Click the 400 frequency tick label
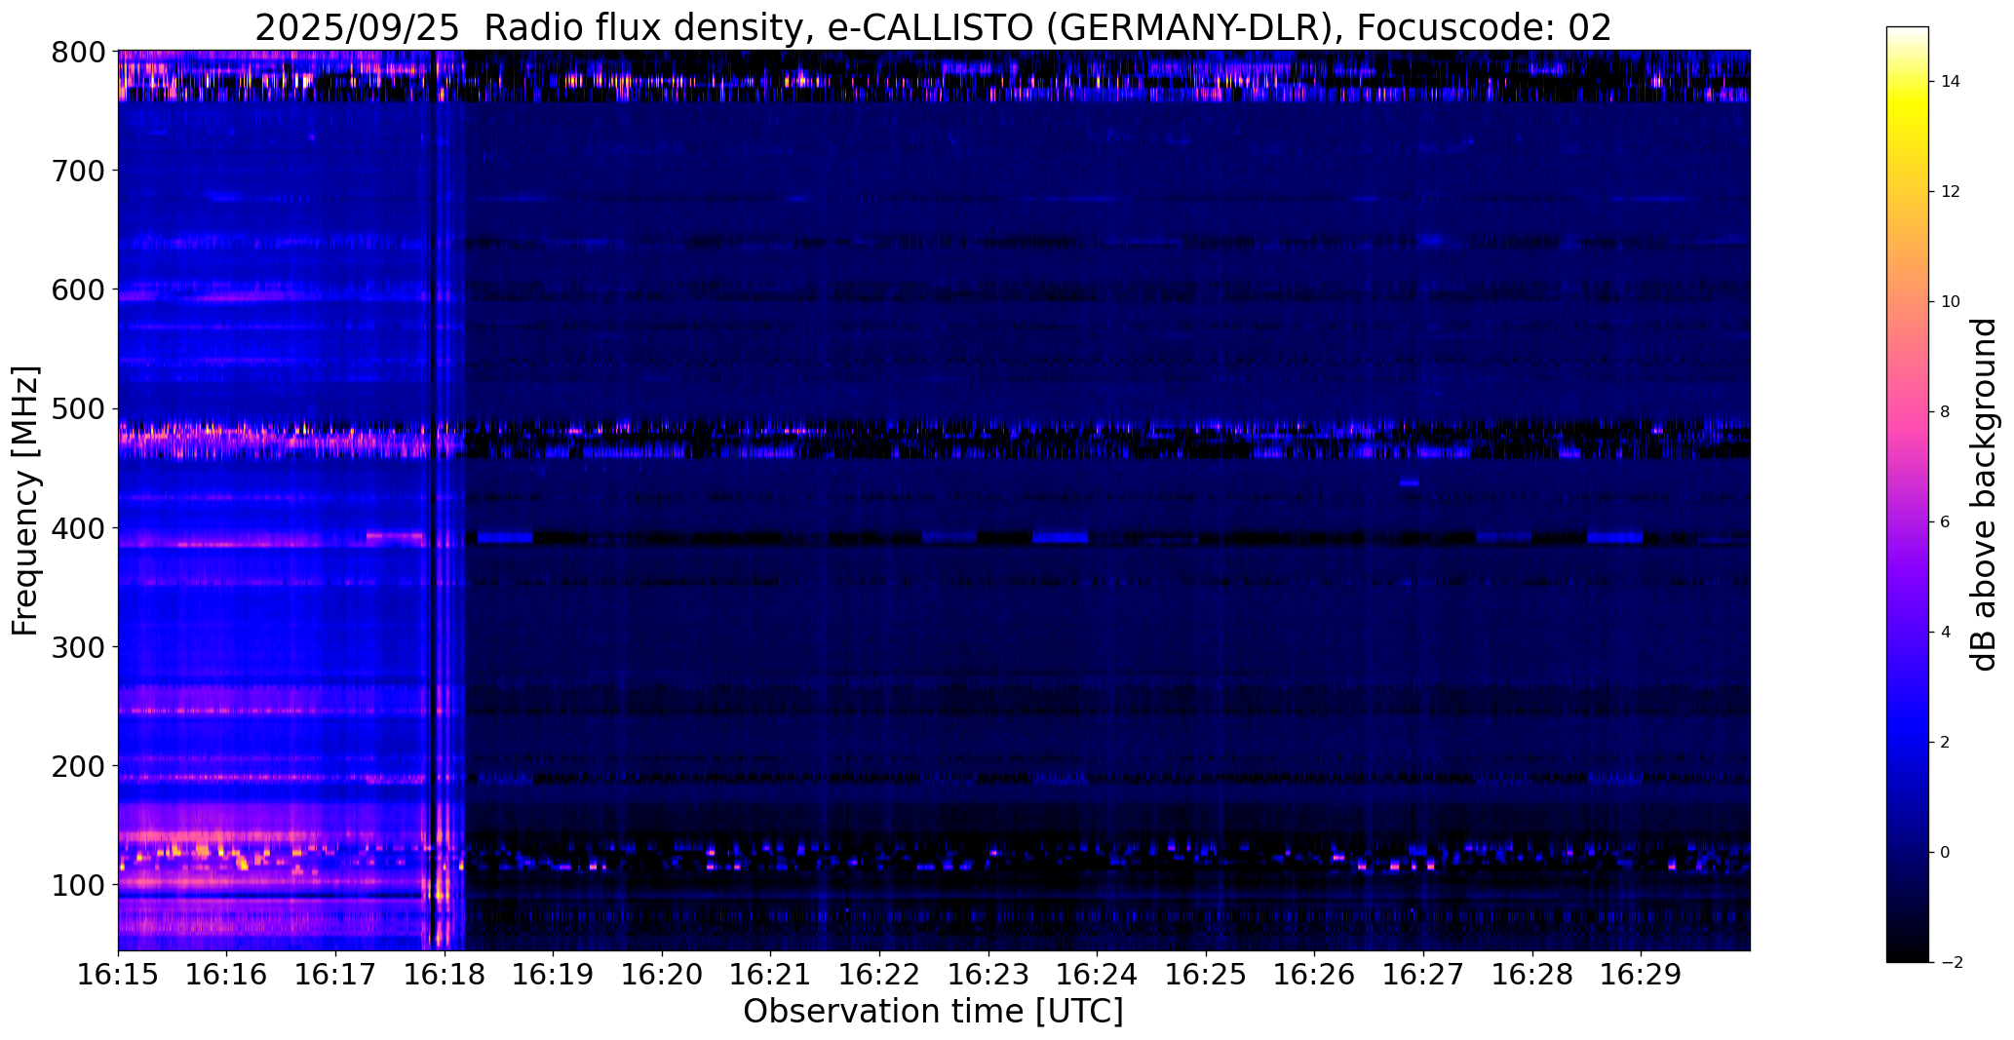The width and height of the screenshot is (2014, 1040). (x=77, y=527)
